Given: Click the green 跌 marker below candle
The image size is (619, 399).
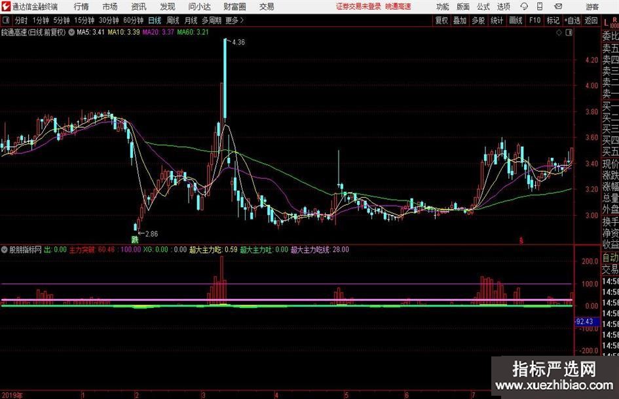Looking at the screenshot, I should (x=135, y=239).
